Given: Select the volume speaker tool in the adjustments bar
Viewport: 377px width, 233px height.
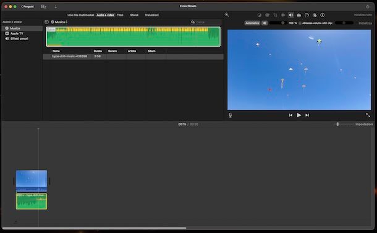Looking at the screenshot, I should pyautogui.click(x=290, y=15).
